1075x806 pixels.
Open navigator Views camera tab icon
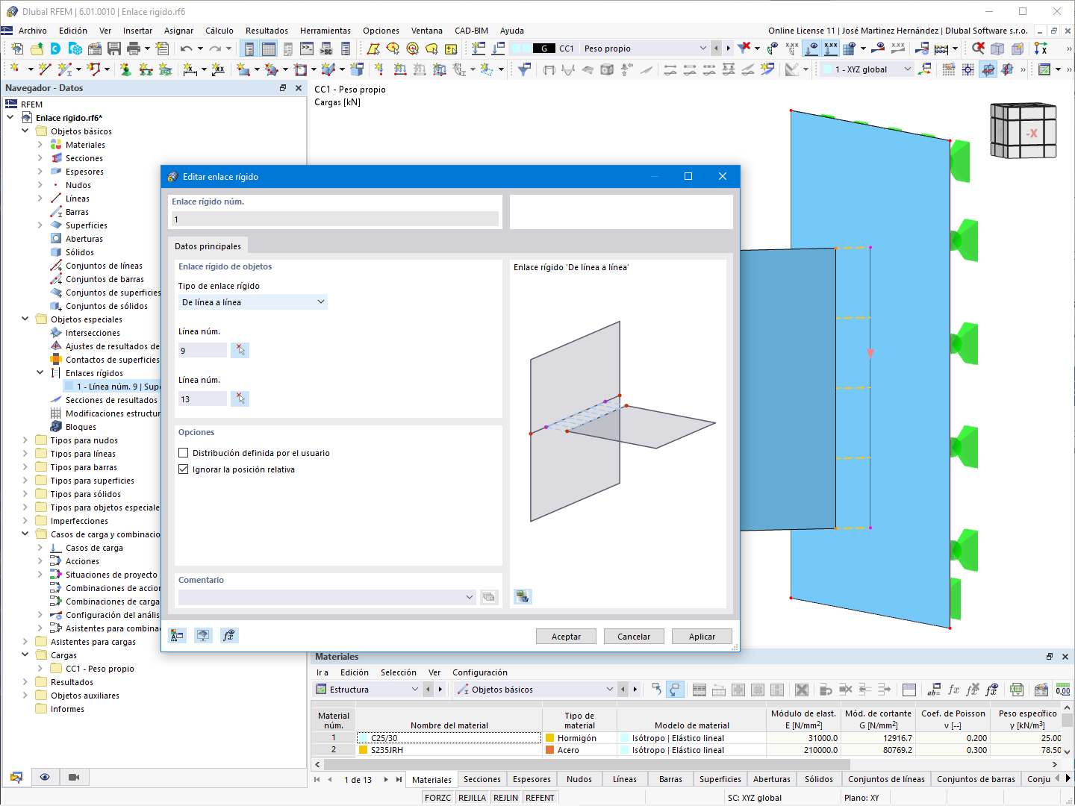(73, 777)
